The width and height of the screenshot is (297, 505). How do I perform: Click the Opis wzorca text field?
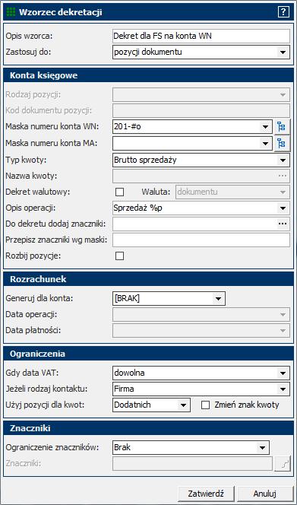(201, 36)
